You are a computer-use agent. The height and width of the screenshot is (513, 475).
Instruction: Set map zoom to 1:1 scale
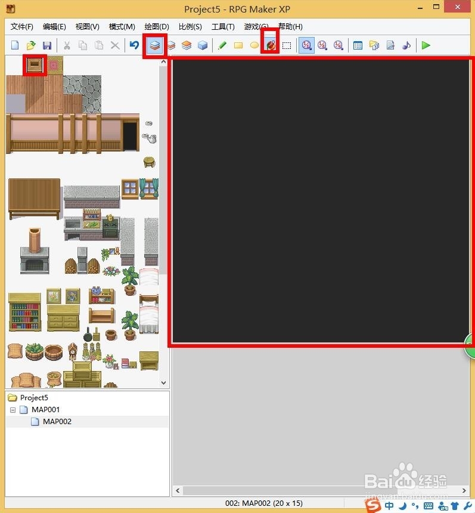(306, 45)
